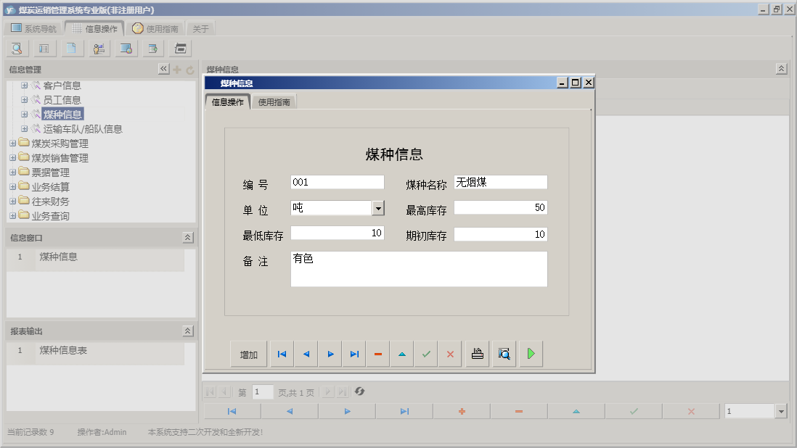Click the employee figure icon in the toolbar
The height and width of the screenshot is (448, 797).
click(99, 48)
